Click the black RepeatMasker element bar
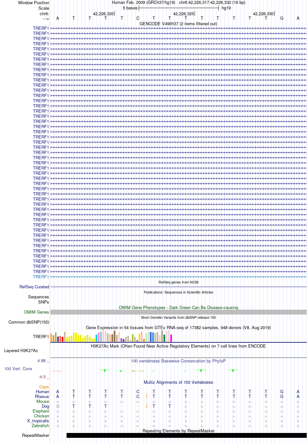The width and height of the screenshot is (307, 443). (x=186, y=435)
